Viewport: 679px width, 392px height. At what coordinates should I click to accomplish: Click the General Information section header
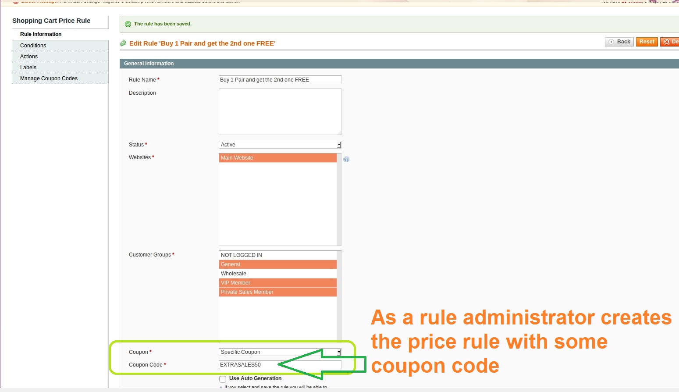point(399,64)
